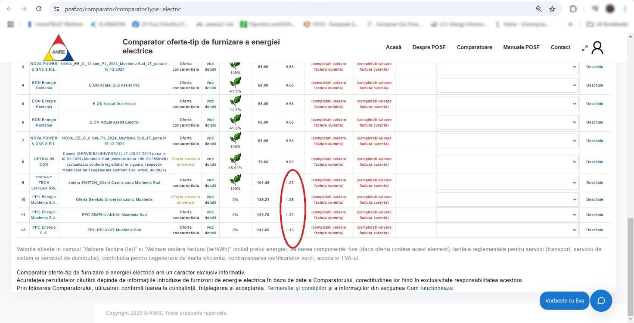The image size is (634, 323).
Task: Go back with the browser back arrow
Action: click(9, 9)
